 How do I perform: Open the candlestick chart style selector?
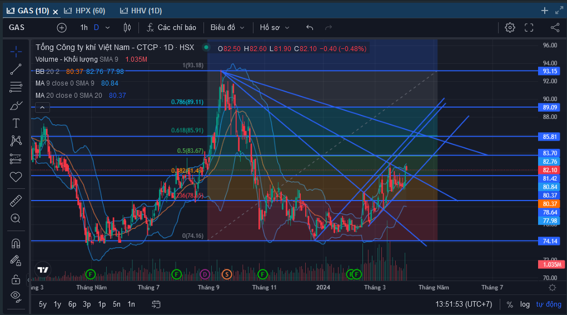point(127,27)
